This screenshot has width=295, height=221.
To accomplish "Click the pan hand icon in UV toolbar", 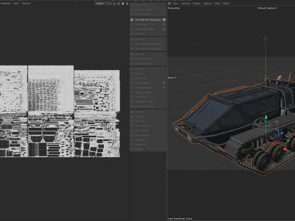I will point(123,4).
